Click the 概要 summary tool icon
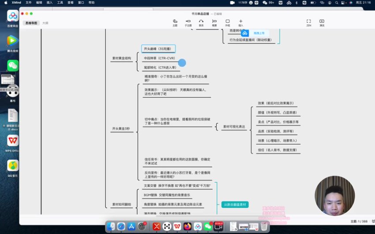 pos(214,22)
